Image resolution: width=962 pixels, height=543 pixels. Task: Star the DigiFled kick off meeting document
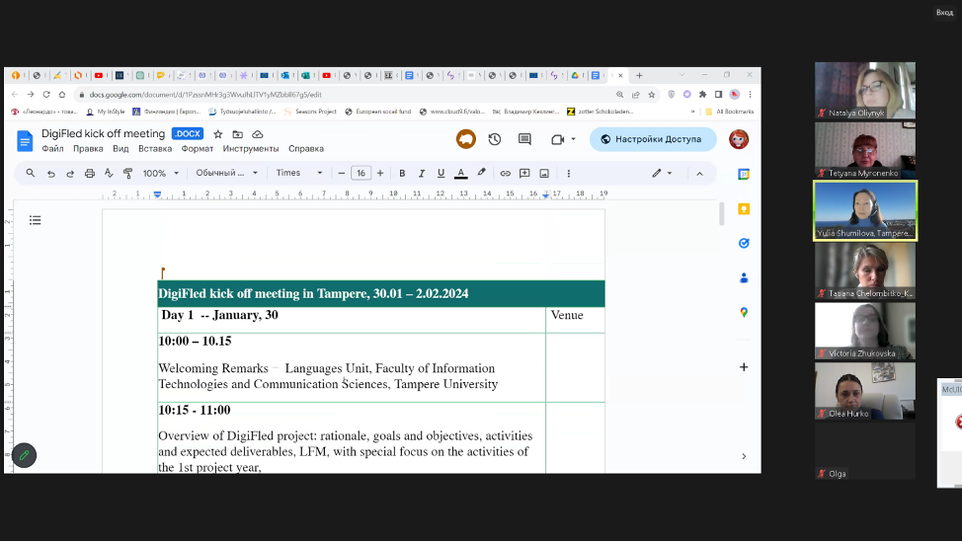(218, 134)
